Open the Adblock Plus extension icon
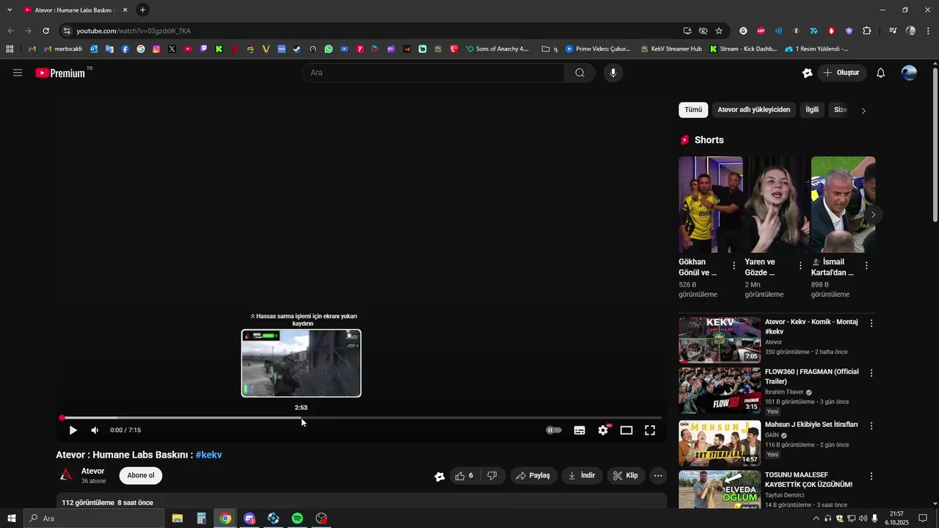 [x=761, y=31]
